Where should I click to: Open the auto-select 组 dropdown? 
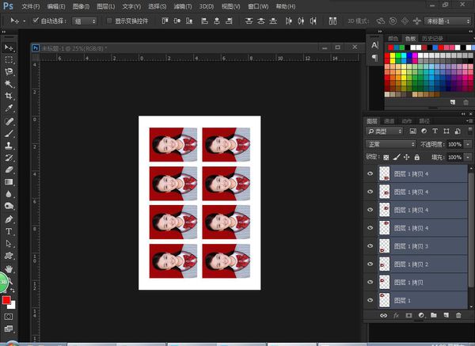click(84, 21)
